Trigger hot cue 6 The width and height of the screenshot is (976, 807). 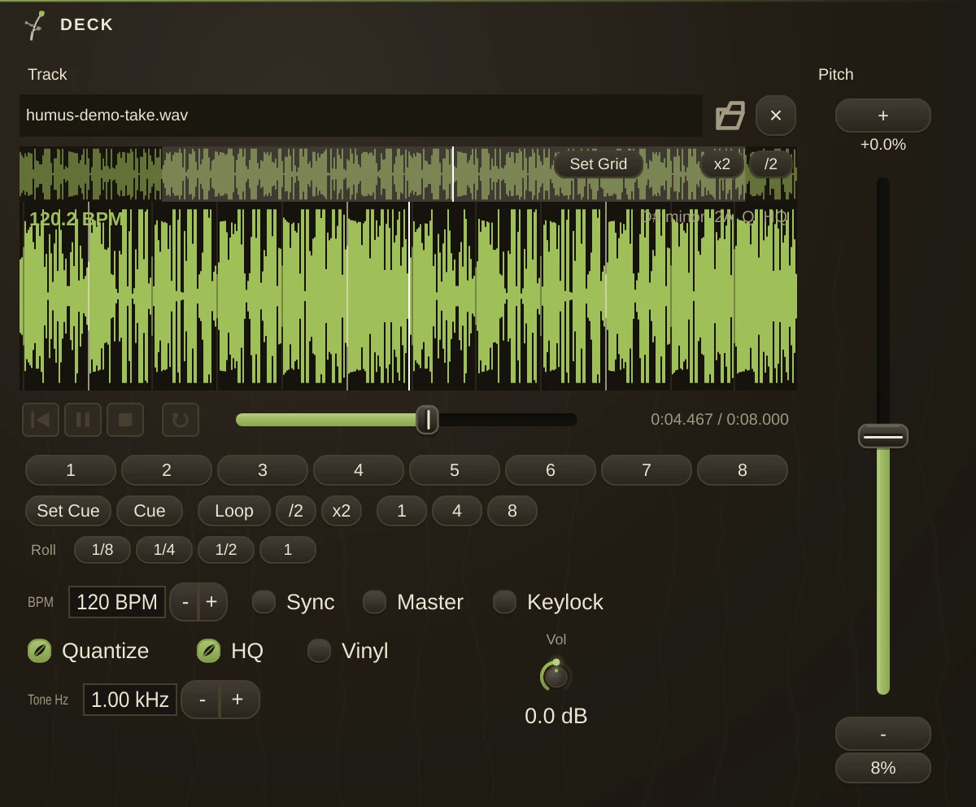click(551, 470)
